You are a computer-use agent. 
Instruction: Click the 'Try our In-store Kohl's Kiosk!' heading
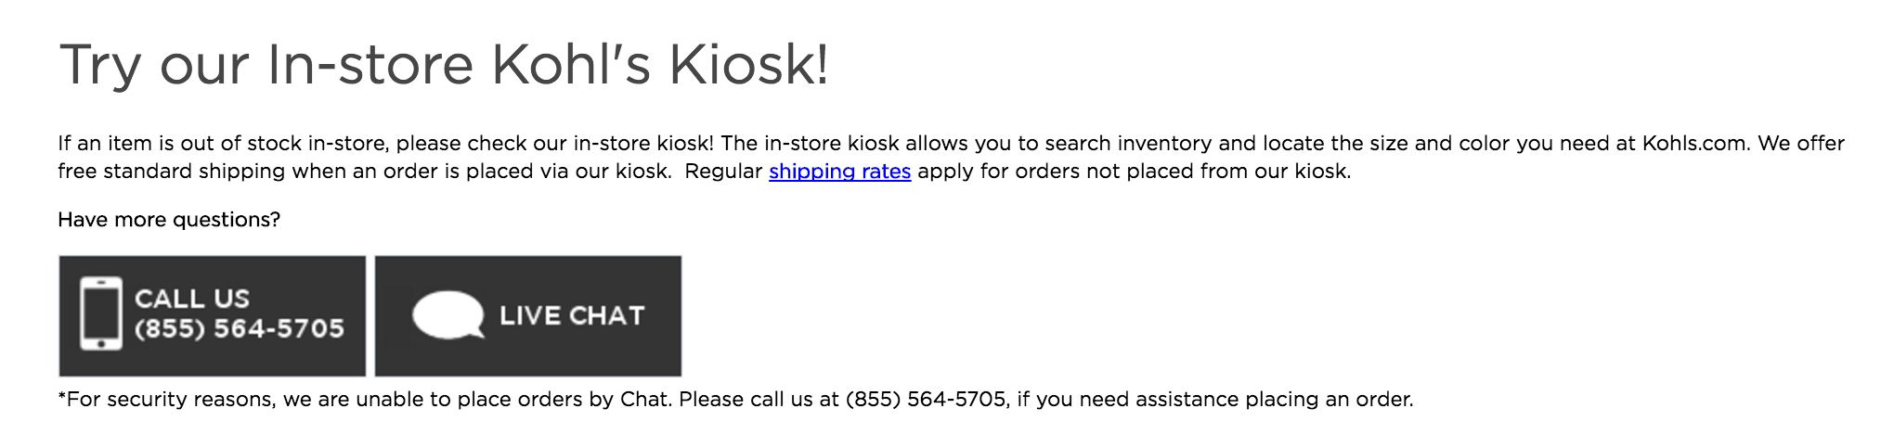coord(443,66)
